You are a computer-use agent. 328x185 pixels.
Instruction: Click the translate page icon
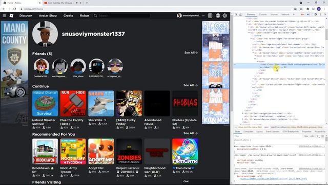[x=295, y=9]
